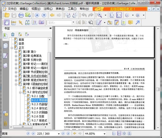Print the document with the printer icon
Image resolution: width=162 pixels, height=138 pixels.
point(21,15)
